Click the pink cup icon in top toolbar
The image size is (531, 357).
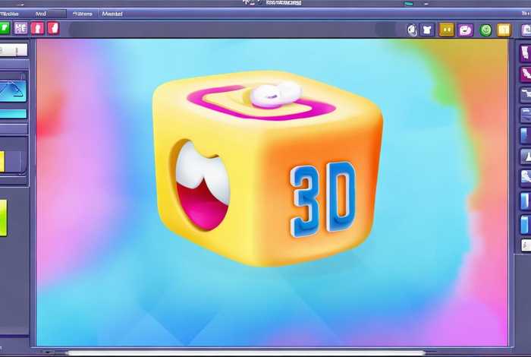[x=465, y=30]
